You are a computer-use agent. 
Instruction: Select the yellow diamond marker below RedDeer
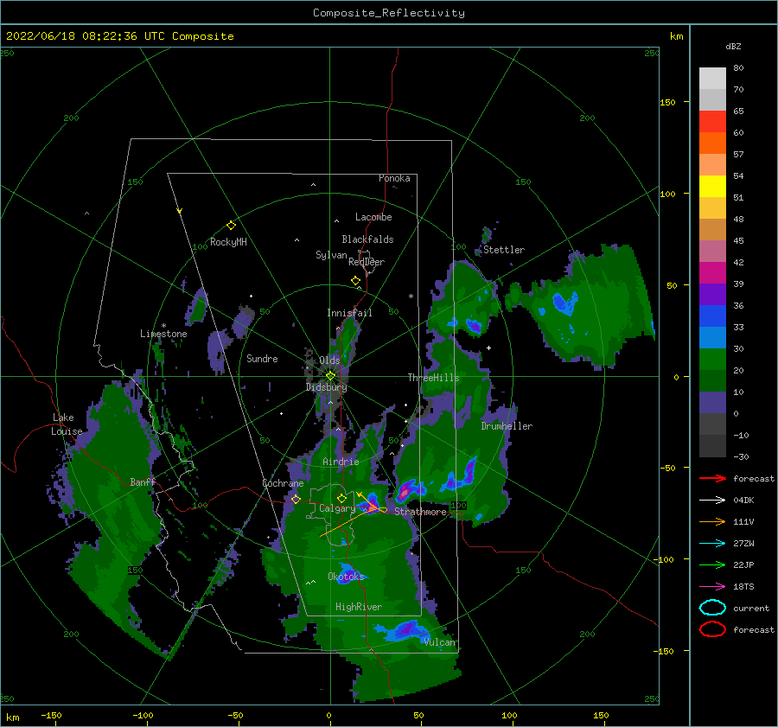[x=355, y=281]
